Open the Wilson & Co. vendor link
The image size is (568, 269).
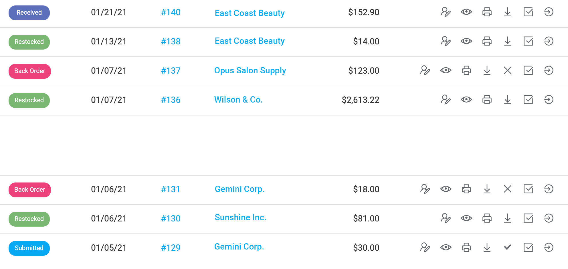click(x=238, y=100)
